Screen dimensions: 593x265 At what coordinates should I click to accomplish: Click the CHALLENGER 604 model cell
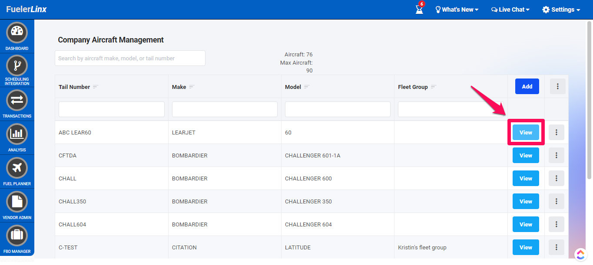point(338,224)
